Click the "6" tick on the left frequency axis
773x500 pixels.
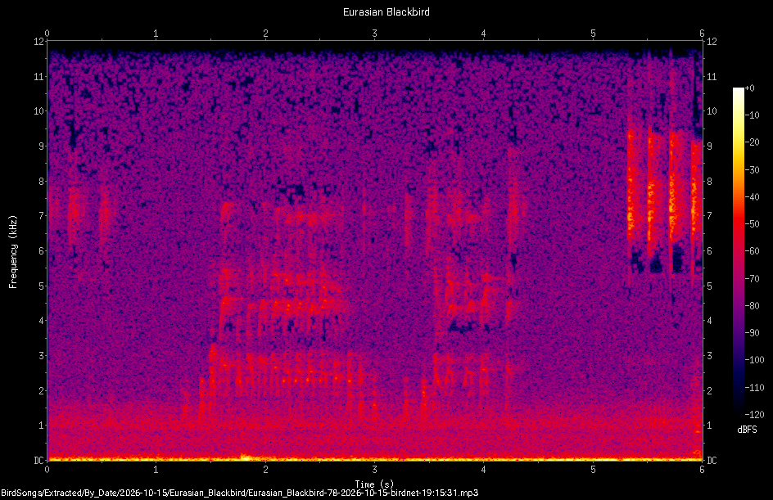41,250
